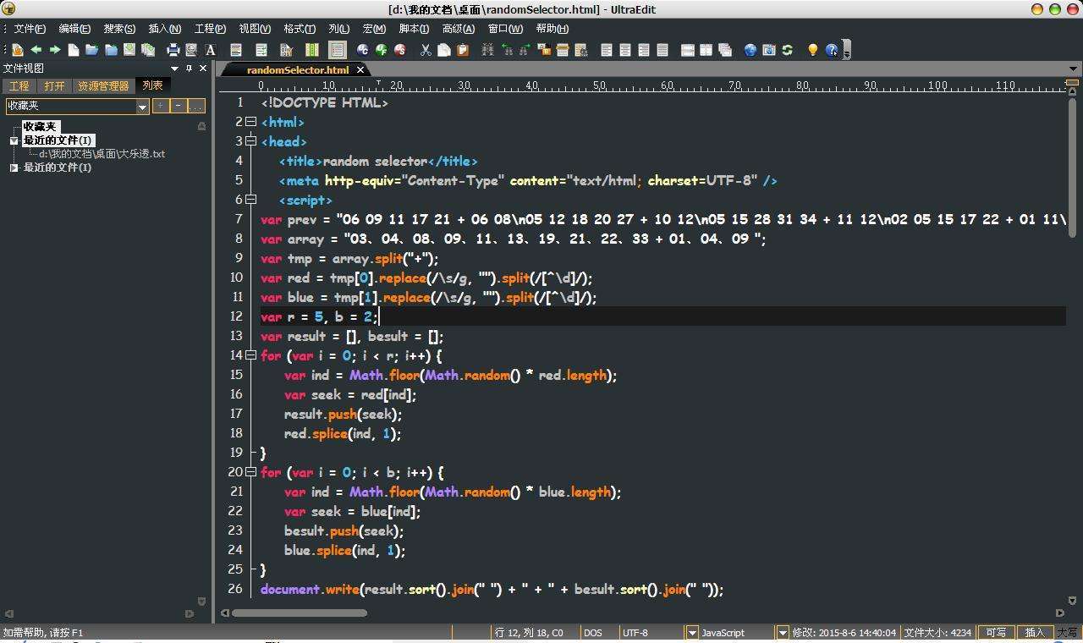Open the JavaScript language dropdown in status bar

(x=692, y=632)
